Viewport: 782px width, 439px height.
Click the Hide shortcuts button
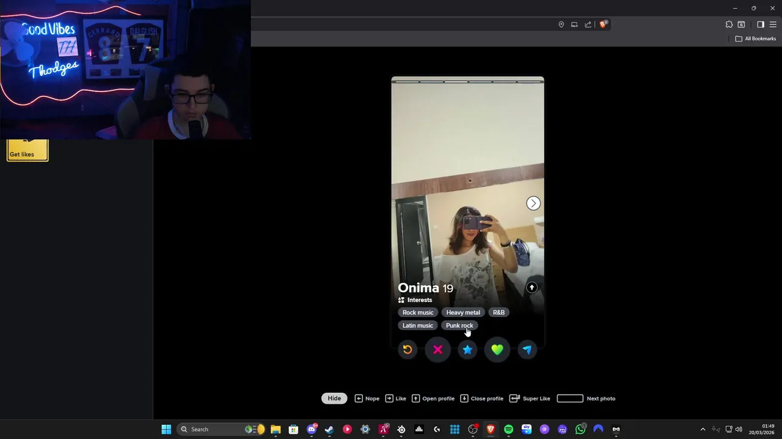[334, 398]
